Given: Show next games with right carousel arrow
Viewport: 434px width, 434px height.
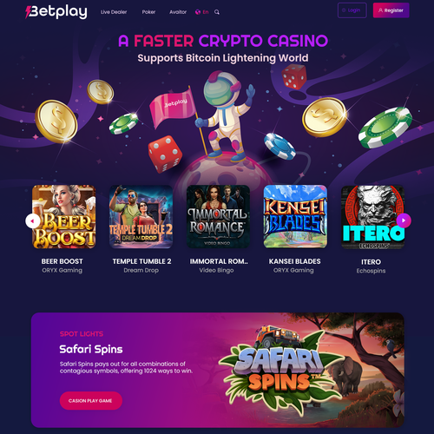Looking at the screenshot, I should (404, 220).
